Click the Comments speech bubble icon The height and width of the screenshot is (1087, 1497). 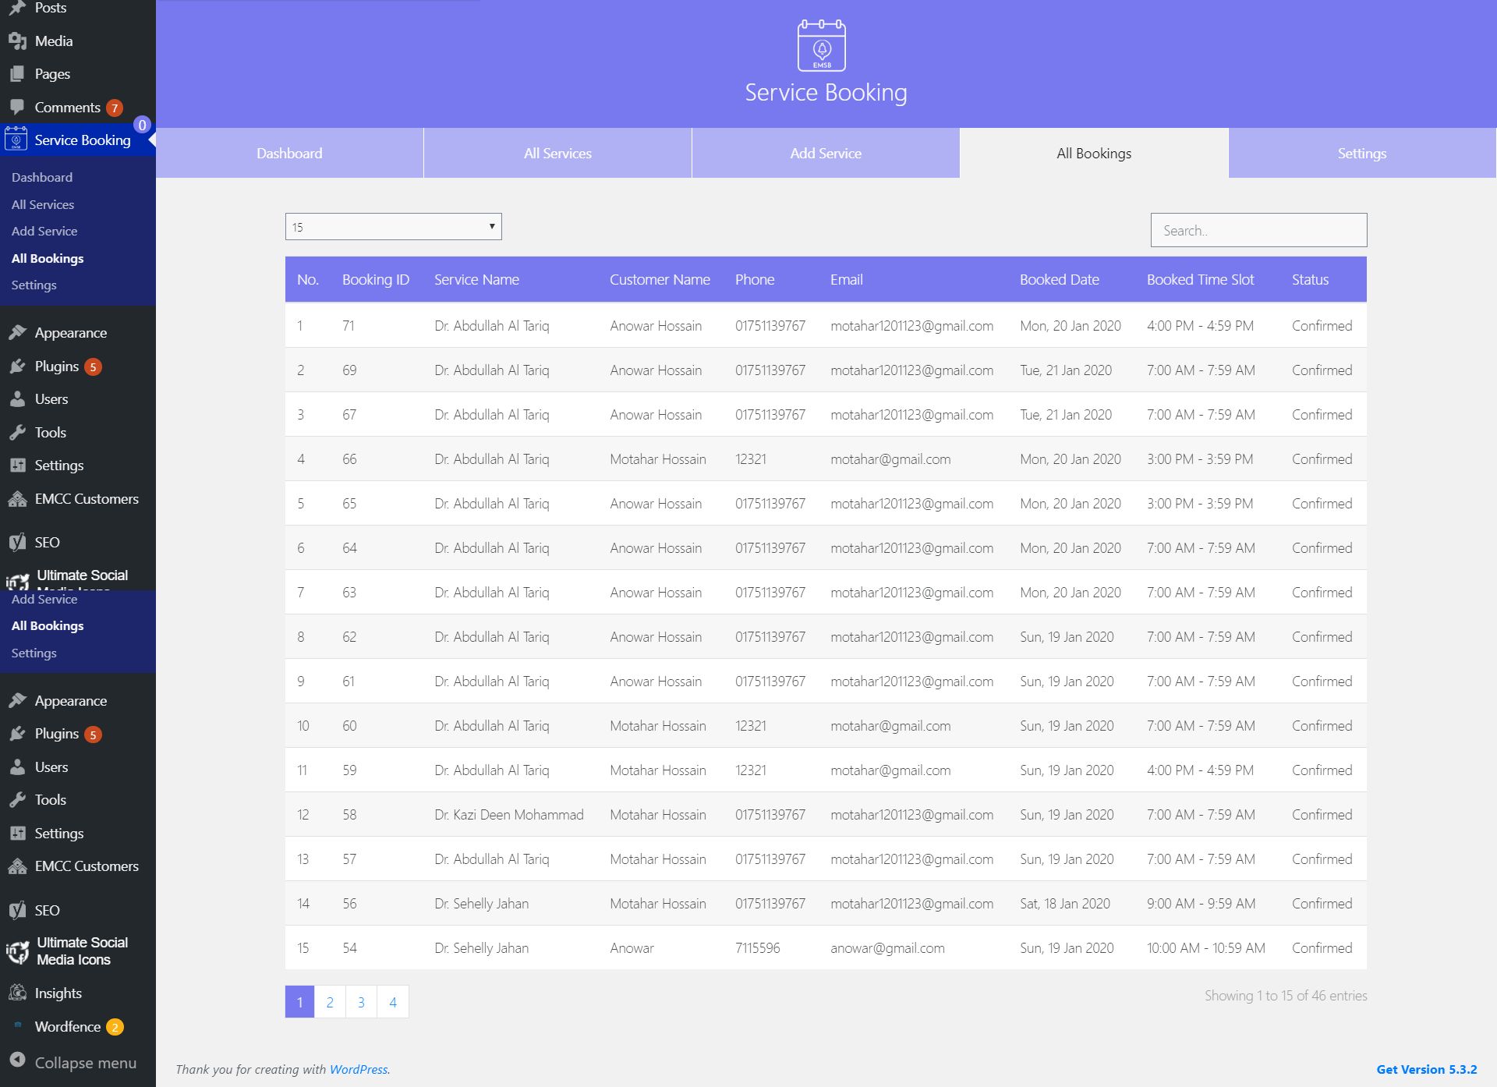[x=17, y=107]
